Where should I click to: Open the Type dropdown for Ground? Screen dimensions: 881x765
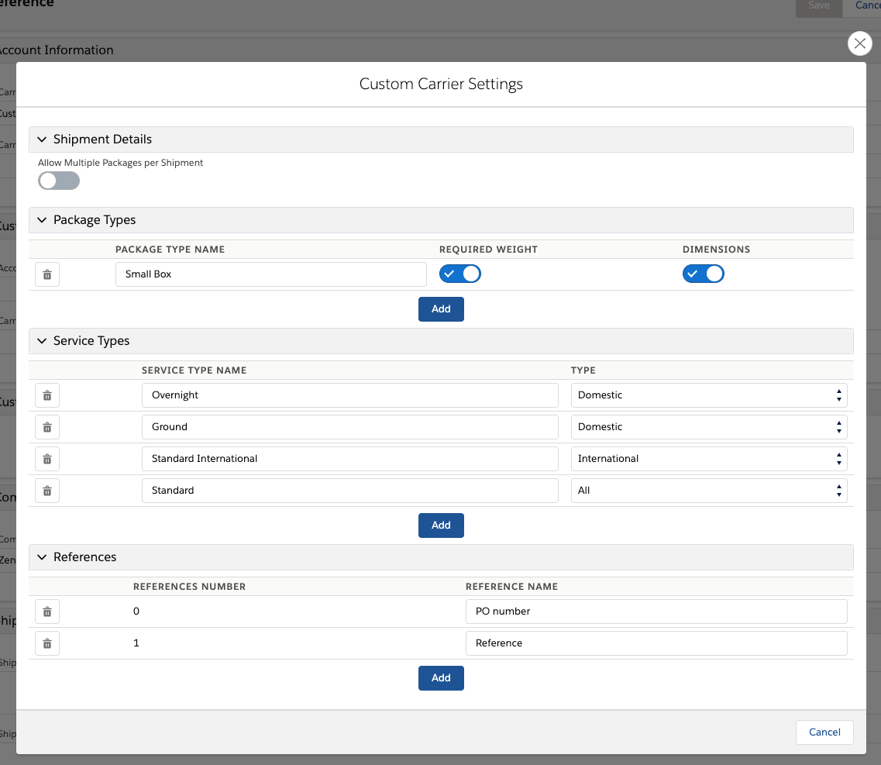point(709,427)
